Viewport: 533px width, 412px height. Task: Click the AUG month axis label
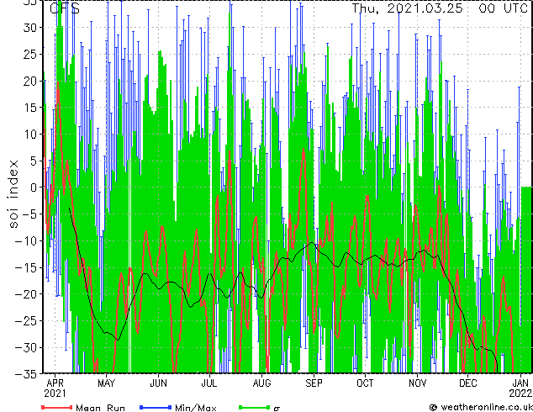(261, 383)
